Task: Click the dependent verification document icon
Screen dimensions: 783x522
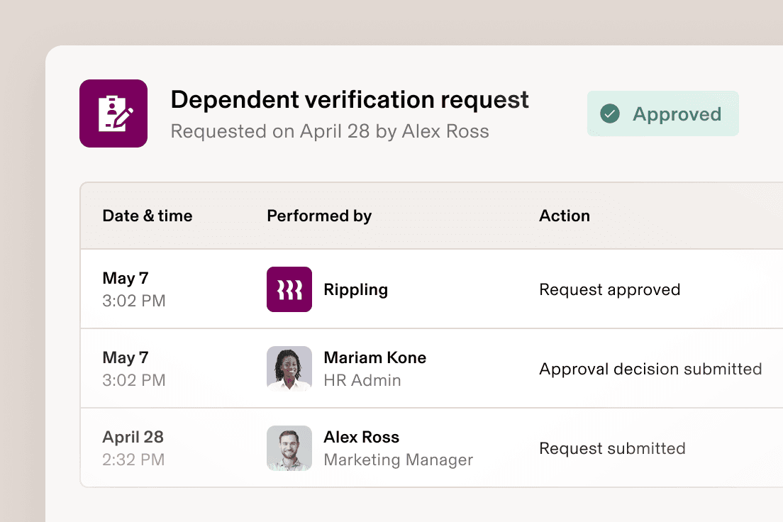Action: pyautogui.click(x=113, y=113)
